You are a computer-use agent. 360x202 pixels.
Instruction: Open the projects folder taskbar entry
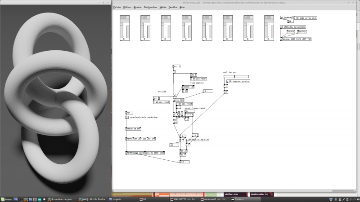115,199
